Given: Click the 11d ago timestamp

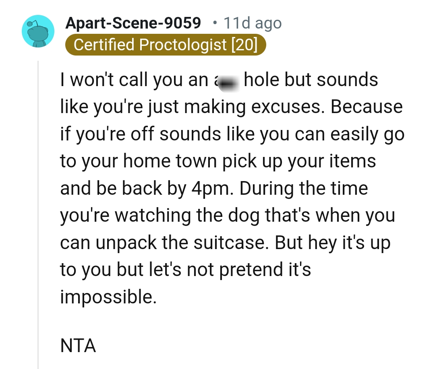Looking at the screenshot, I should click(x=253, y=23).
